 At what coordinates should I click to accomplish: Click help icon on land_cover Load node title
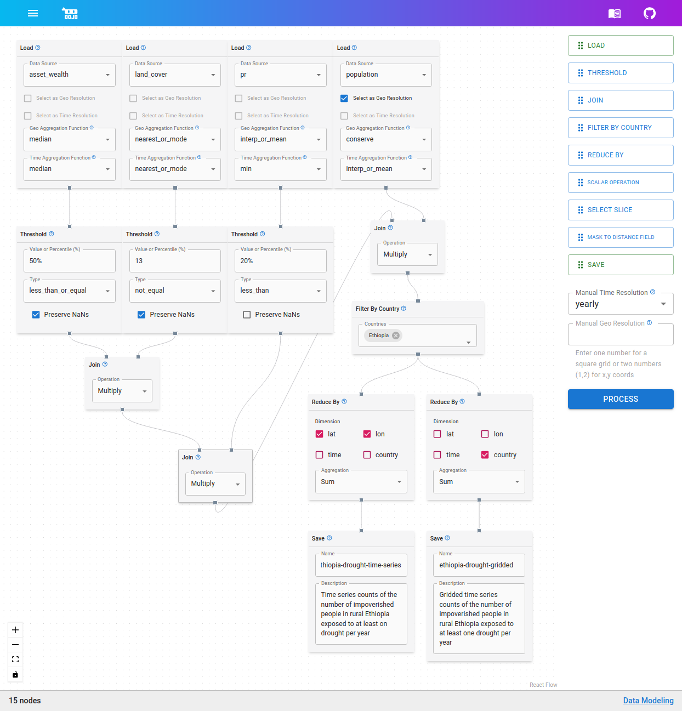click(143, 48)
